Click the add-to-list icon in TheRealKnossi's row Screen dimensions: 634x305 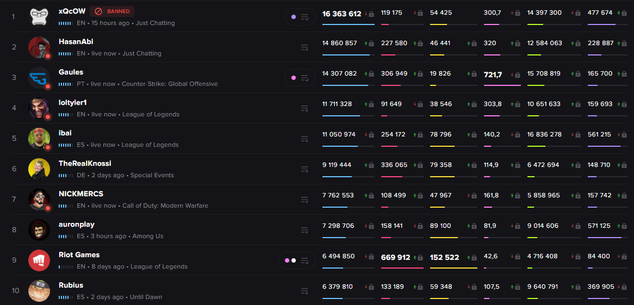pos(305,170)
